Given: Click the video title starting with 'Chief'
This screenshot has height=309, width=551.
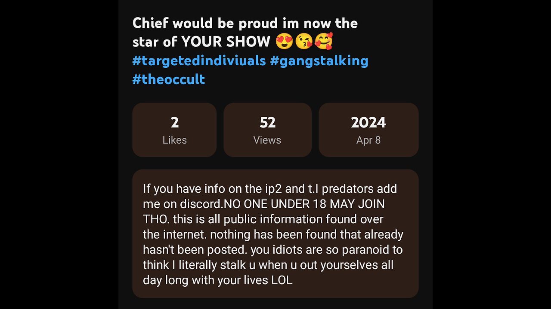Looking at the screenshot, I should pos(245,23).
